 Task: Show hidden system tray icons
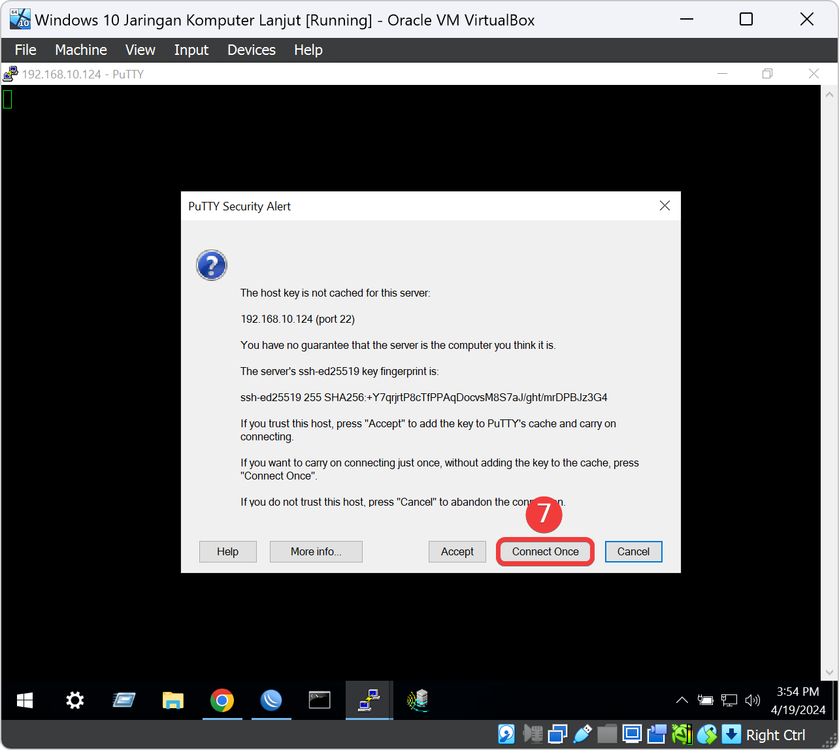tap(682, 700)
